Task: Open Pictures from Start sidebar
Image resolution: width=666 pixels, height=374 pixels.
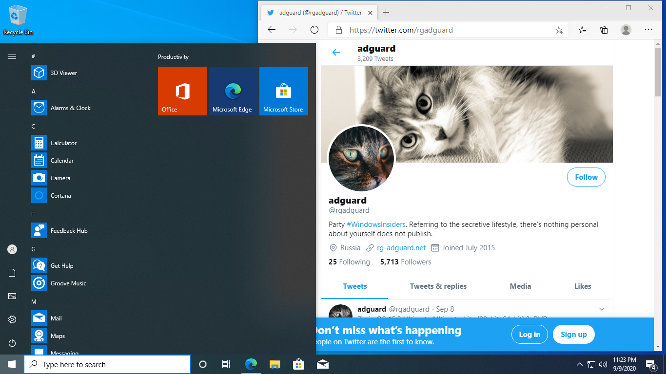Action: pos(12,296)
